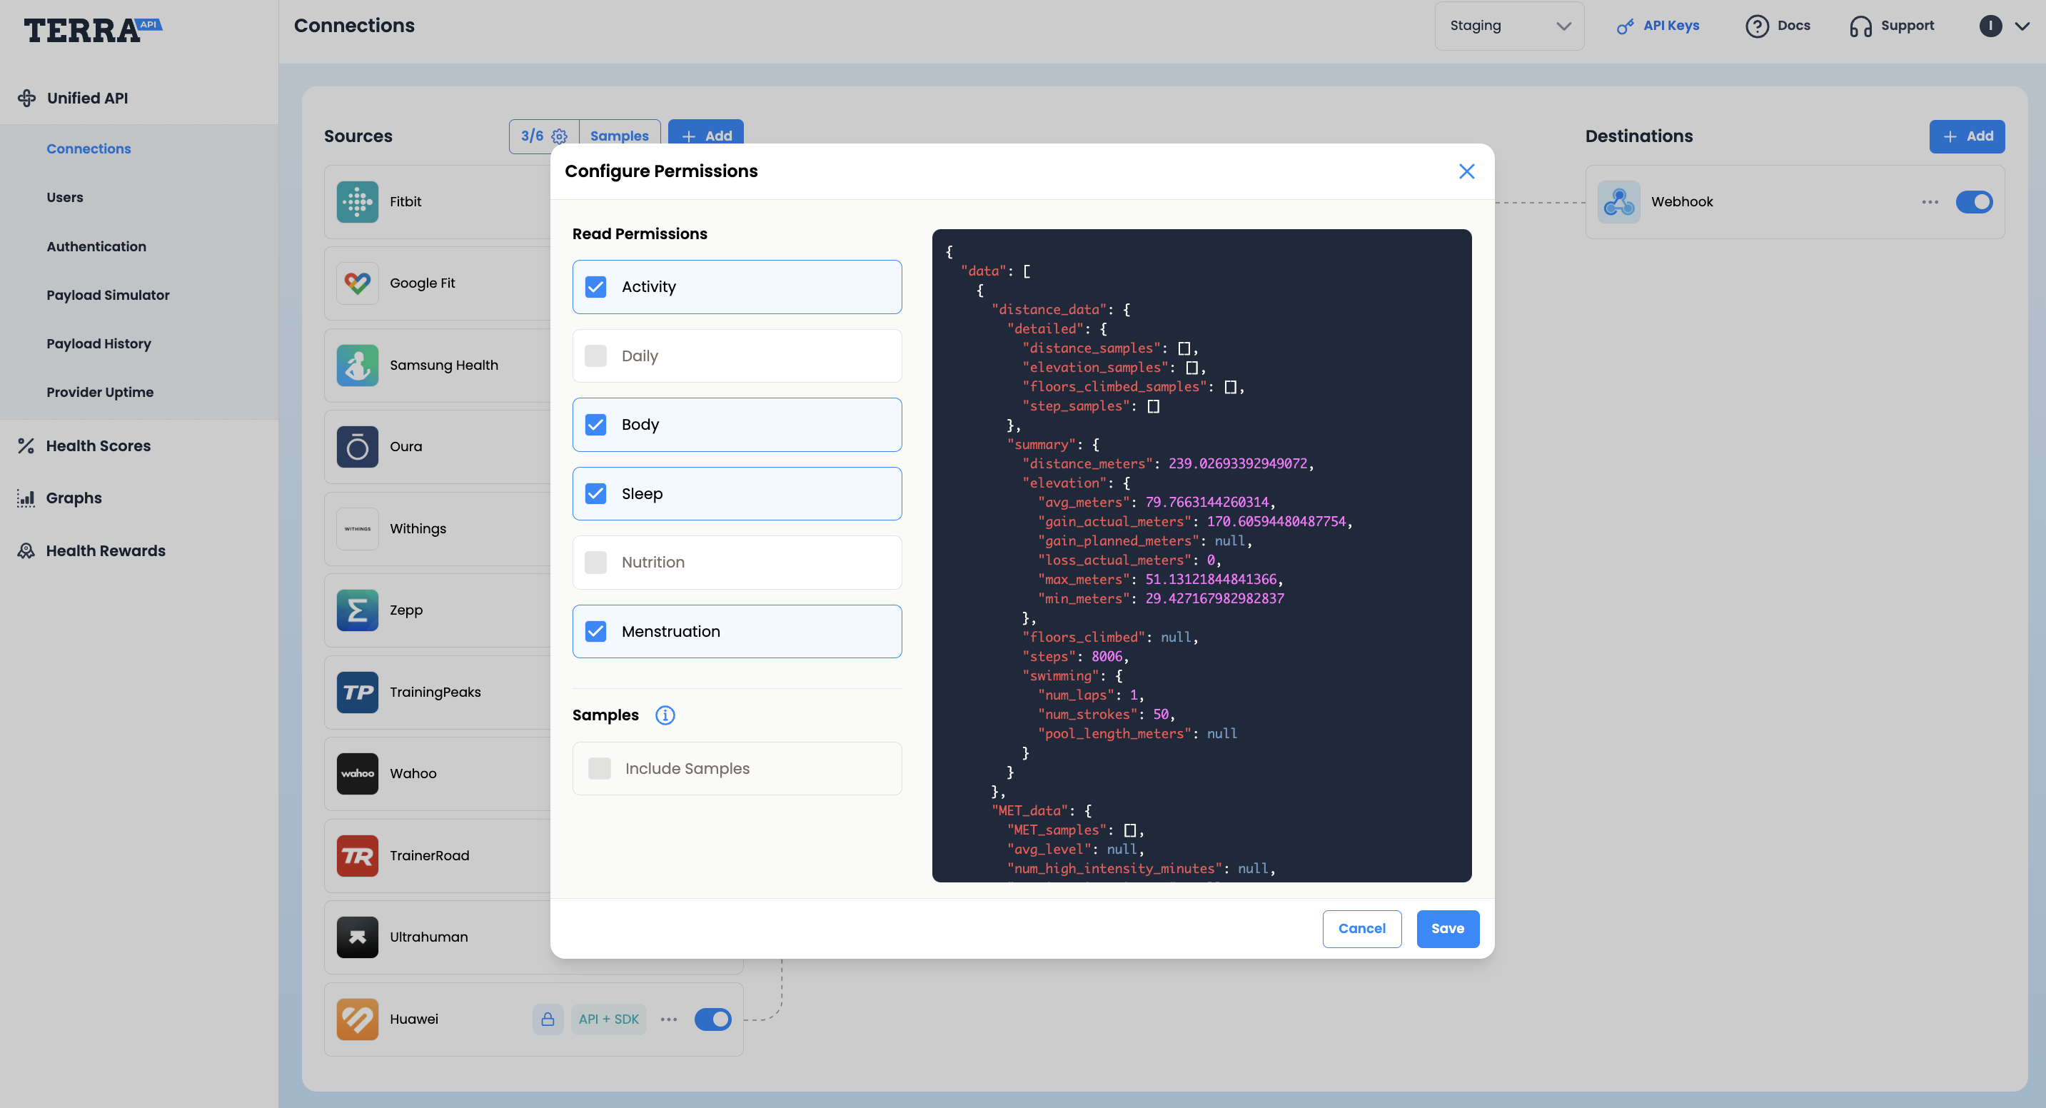Expand the user account menu chevron
Image resolution: width=2046 pixels, height=1108 pixels.
point(2022,26)
